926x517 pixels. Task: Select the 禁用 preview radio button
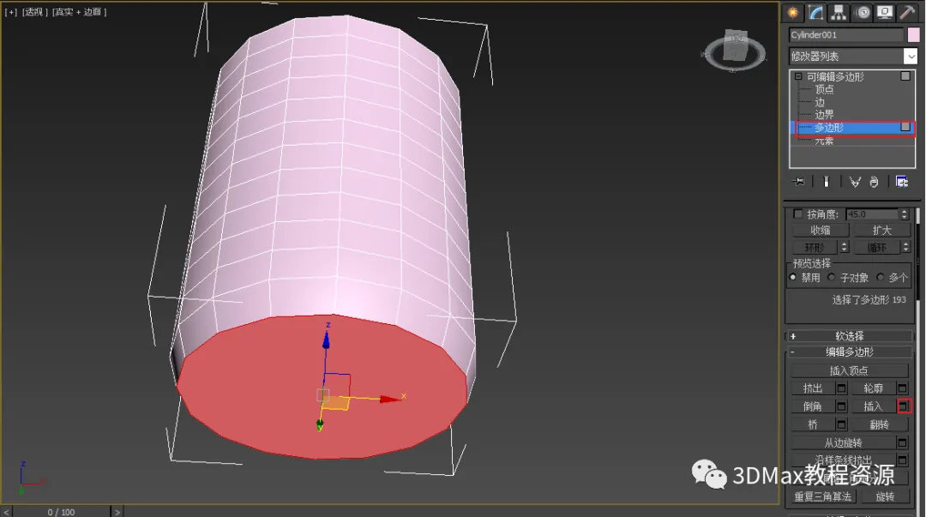point(793,277)
